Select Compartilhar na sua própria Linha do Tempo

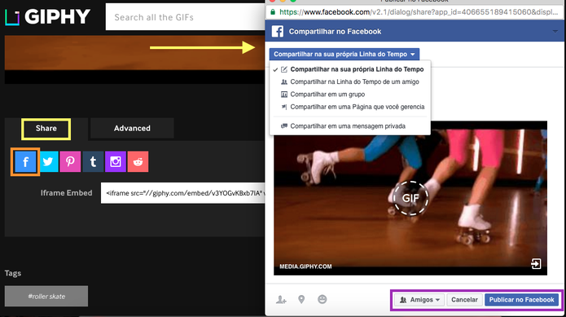(x=350, y=69)
